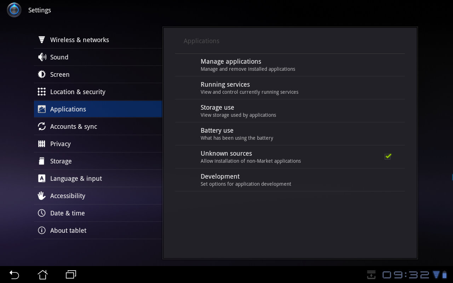Select the Sound settings category
The width and height of the screenshot is (453, 283).
[98, 57]
